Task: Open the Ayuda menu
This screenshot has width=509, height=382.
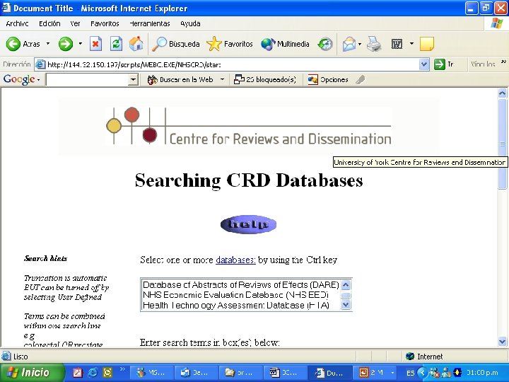Action: pos(190,24)
